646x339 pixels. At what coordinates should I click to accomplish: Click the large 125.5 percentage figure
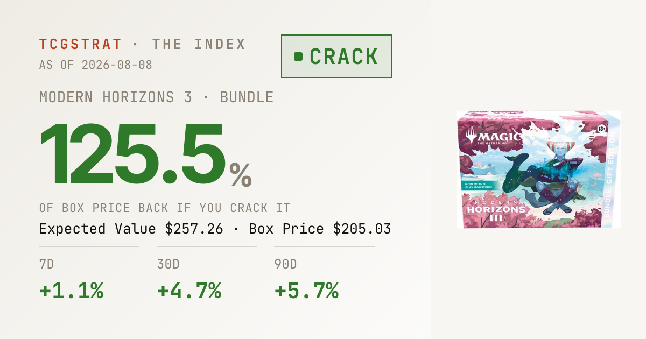pos(132,155)
